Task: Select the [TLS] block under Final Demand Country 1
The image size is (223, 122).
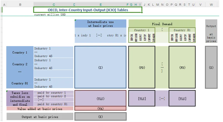Action: 142,98
